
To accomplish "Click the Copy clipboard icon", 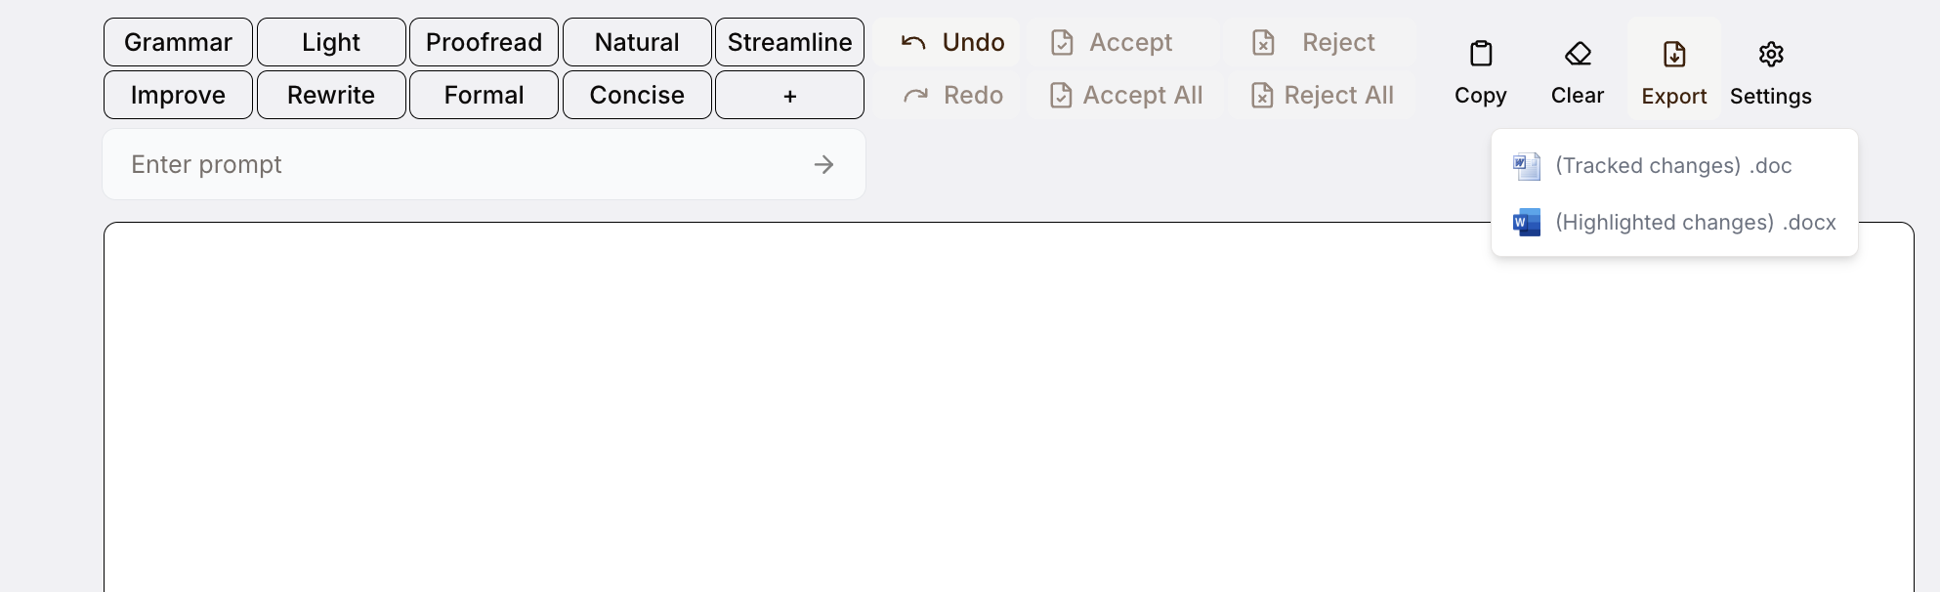I will pyautogui.click(x=1481, y=54).
